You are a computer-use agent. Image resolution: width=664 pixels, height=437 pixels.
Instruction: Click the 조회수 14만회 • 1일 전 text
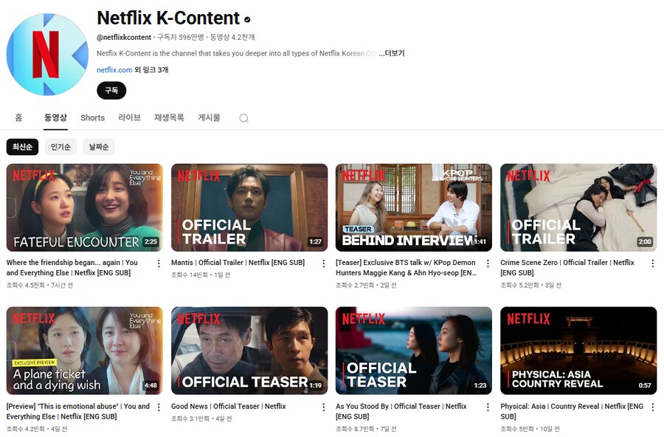(x=201, y=275)
